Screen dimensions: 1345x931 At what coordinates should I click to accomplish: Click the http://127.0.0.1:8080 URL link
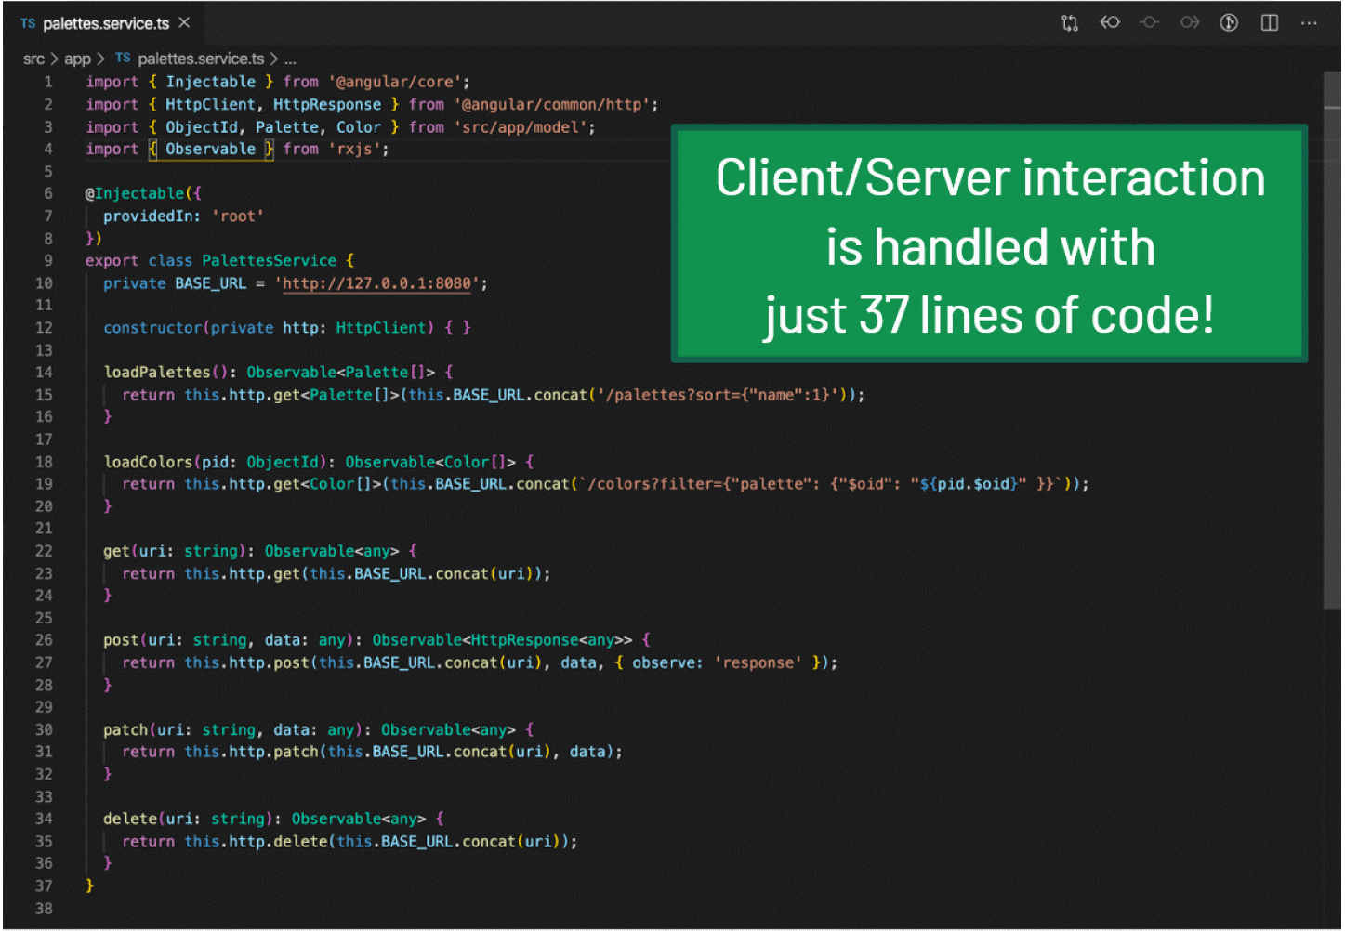(377, 283)
